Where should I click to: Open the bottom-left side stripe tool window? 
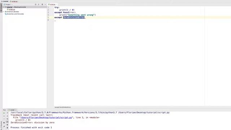tap(1, 125)
